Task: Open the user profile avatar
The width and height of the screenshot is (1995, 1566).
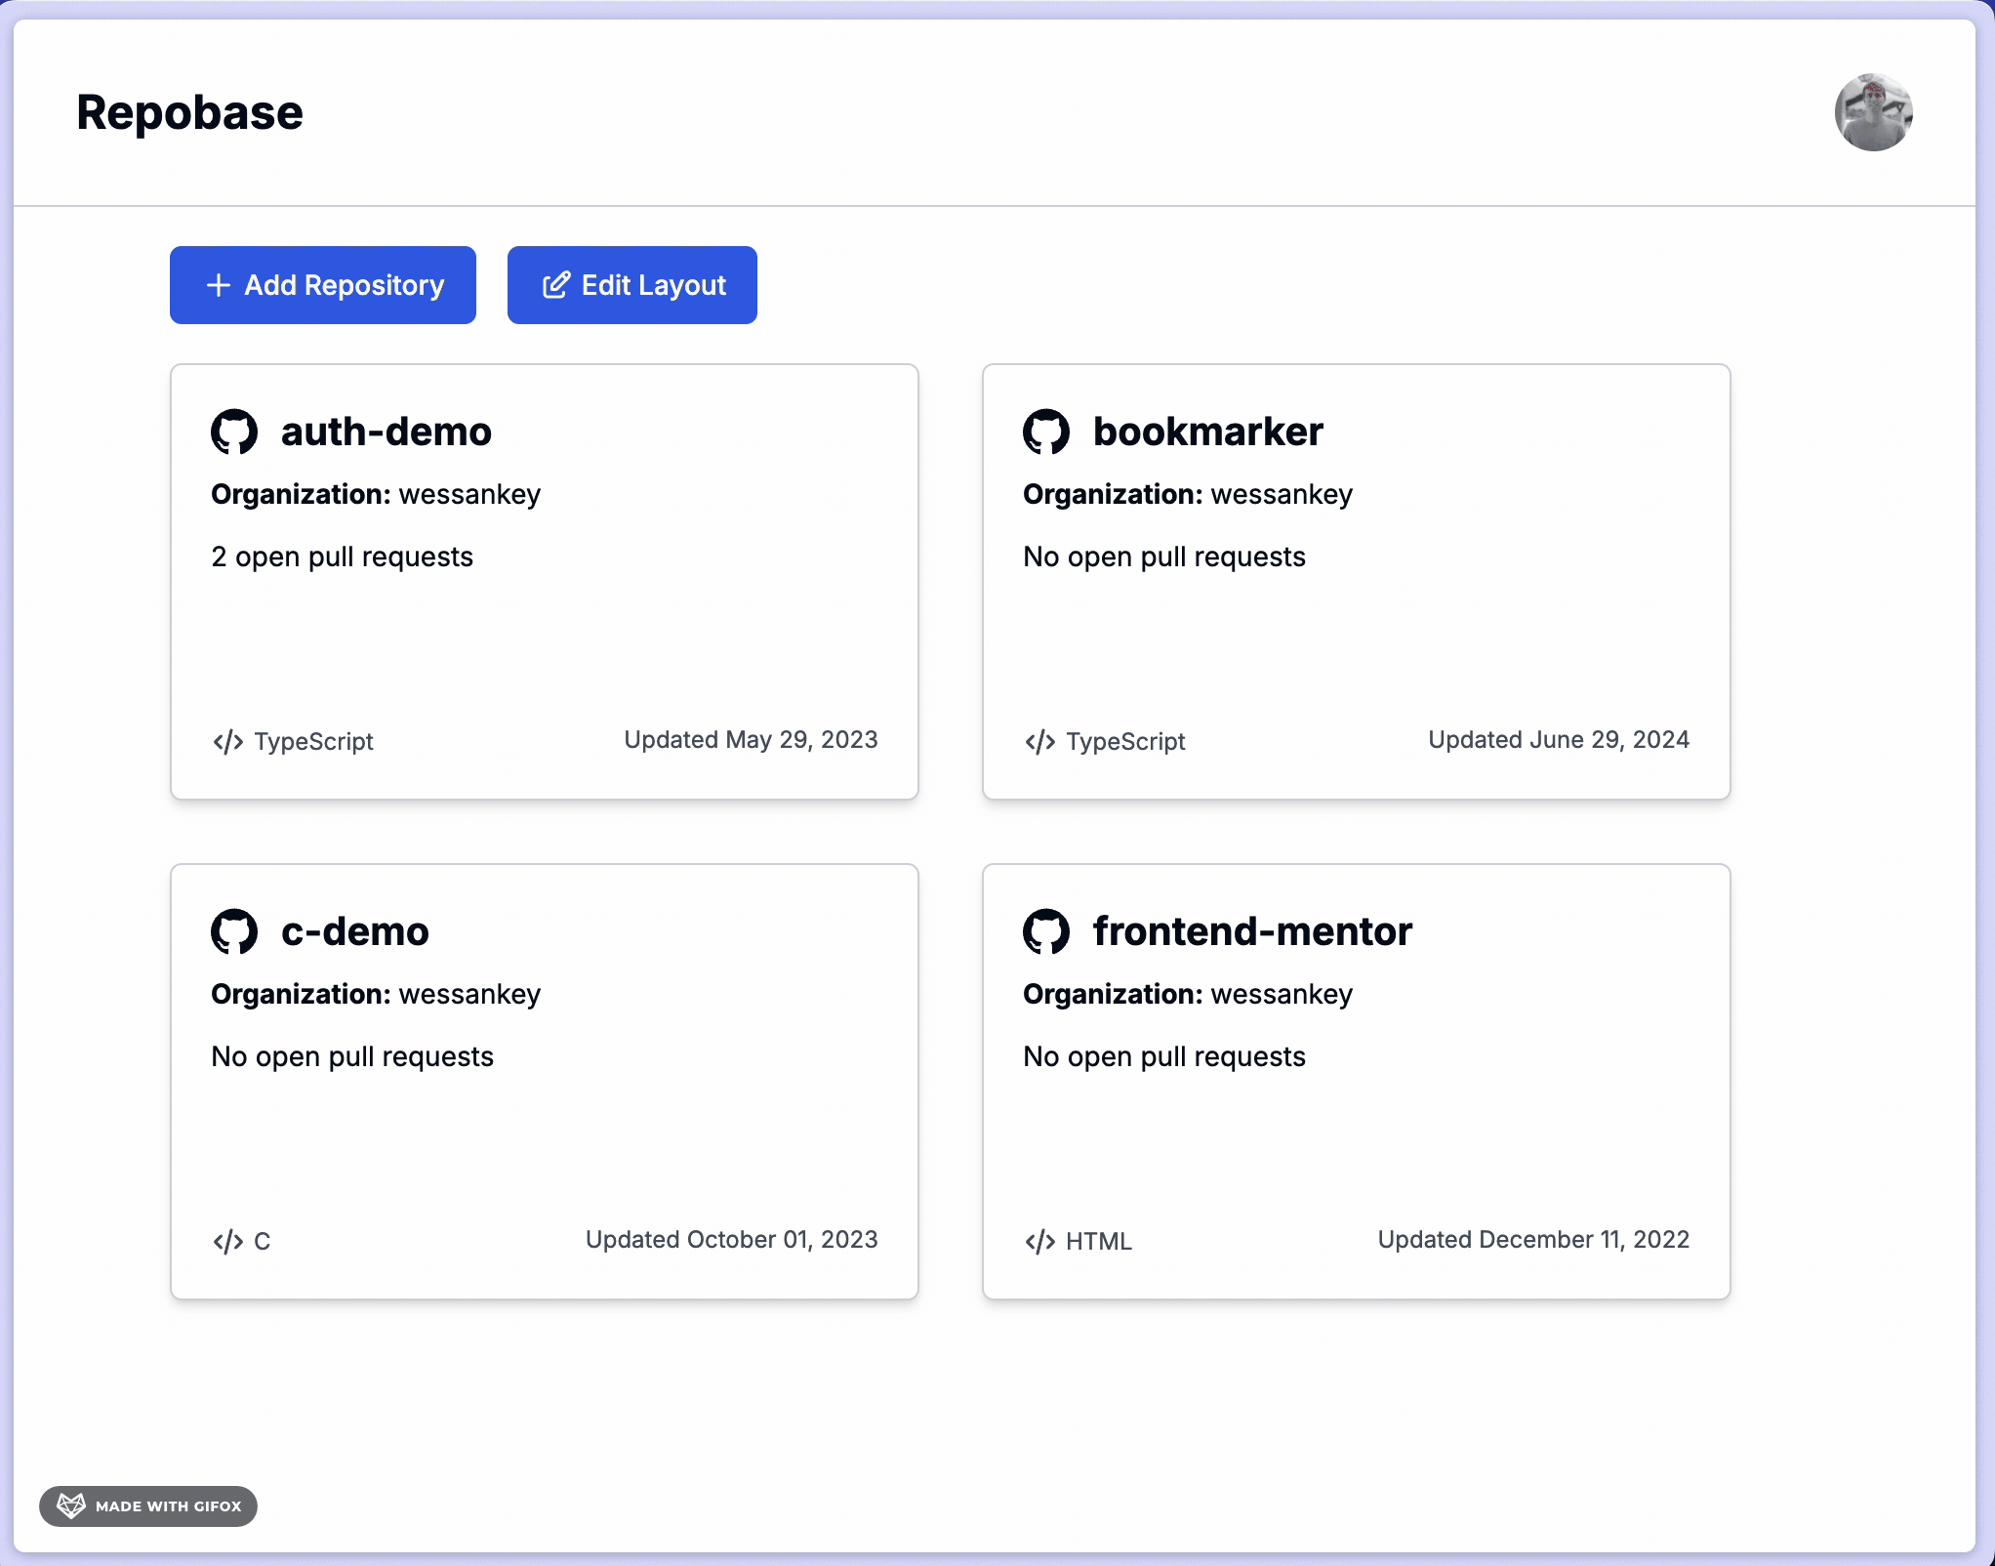Action: tap(1873, 112)
